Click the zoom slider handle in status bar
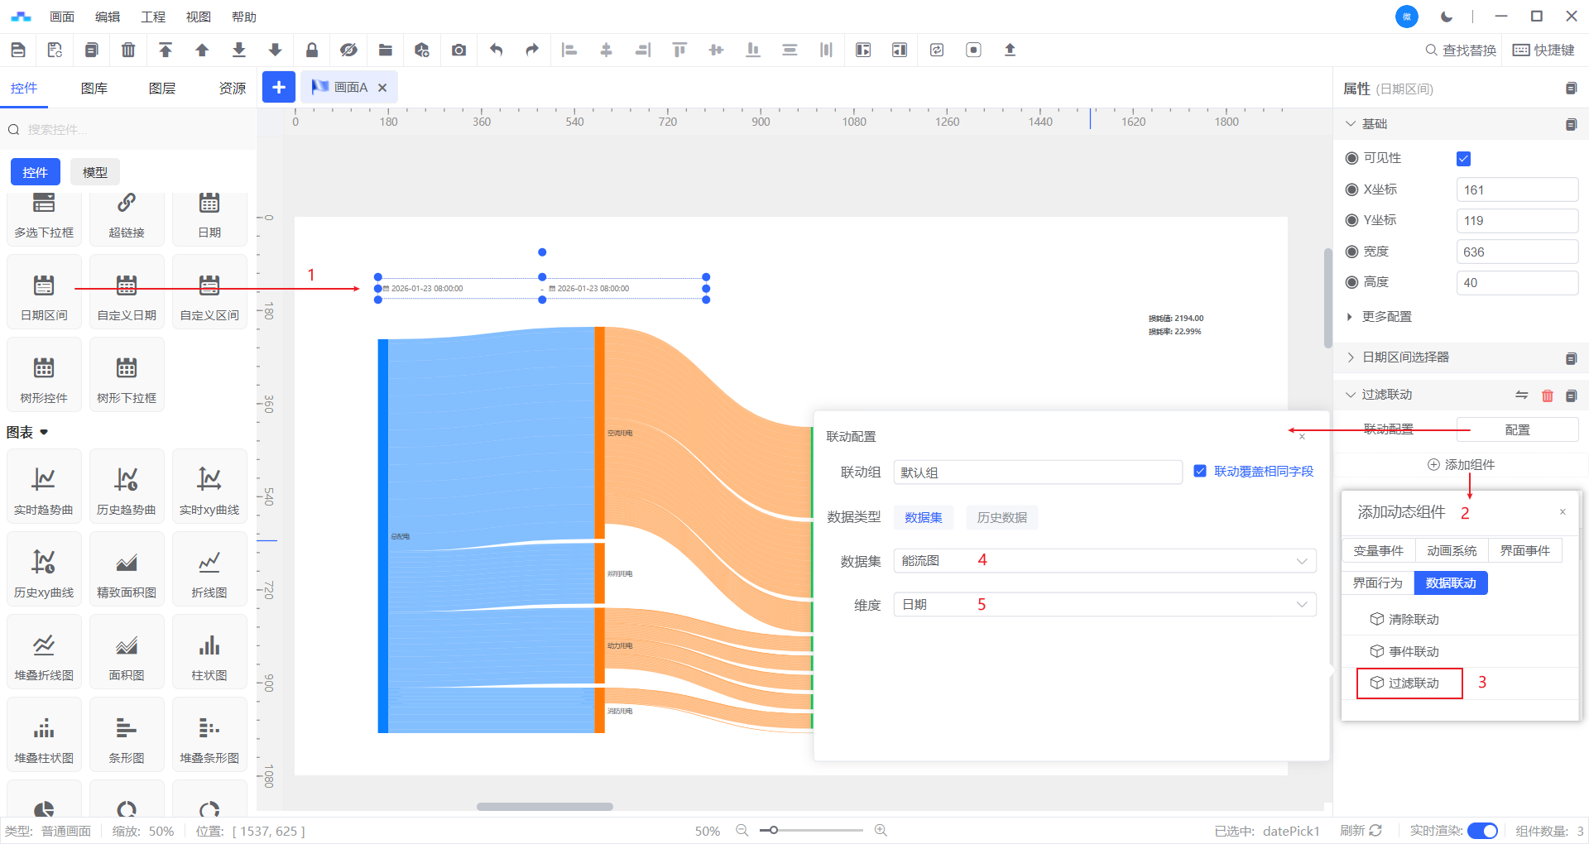1589x844 pixels. (x=774, y=830)
